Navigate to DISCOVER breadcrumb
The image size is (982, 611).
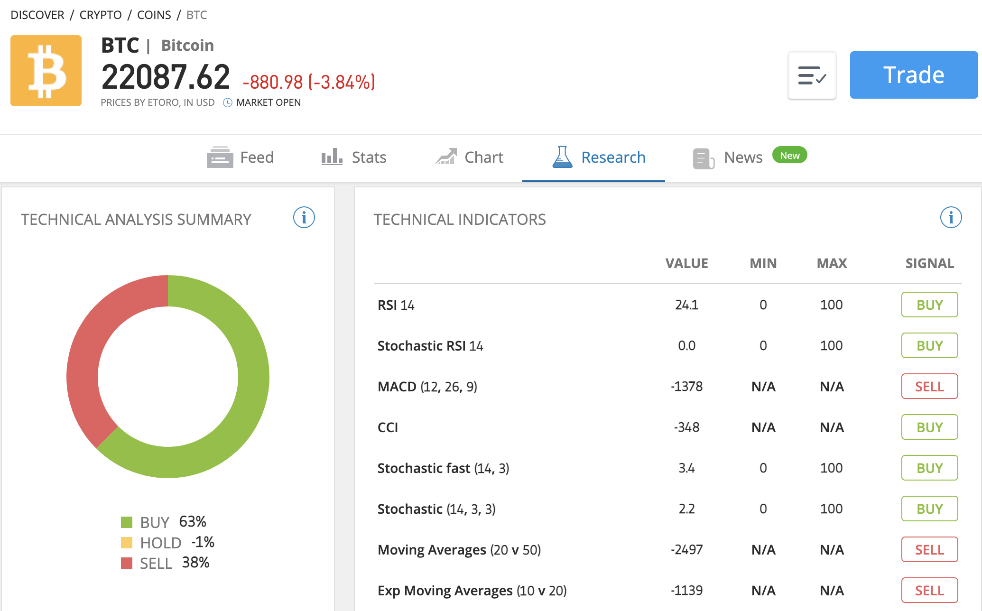point(37,15)
